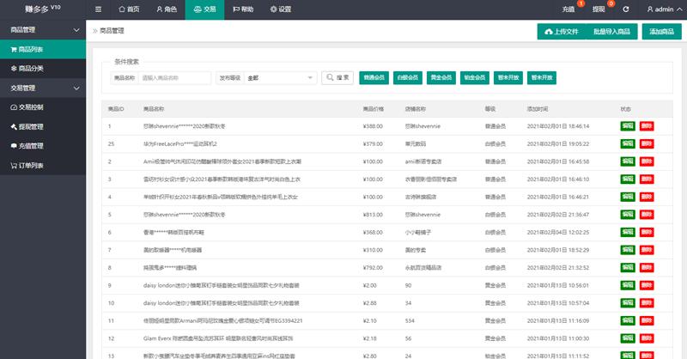Expand the 发布等级 dropdown showing 全部

279,77
